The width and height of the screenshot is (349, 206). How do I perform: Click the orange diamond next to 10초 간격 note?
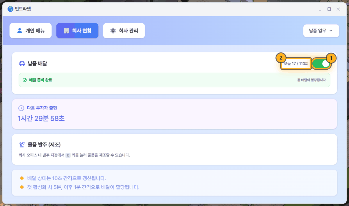pyautogui.click(x=22, y=178)
